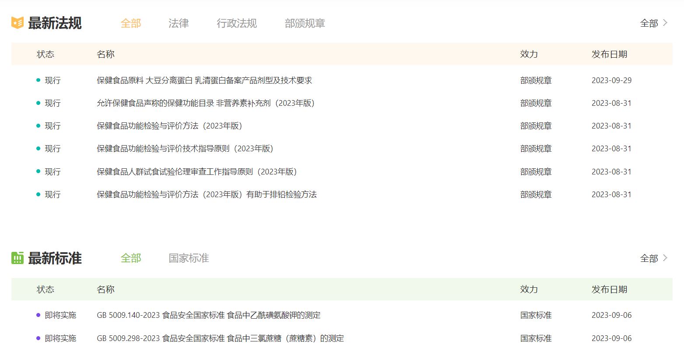The height and width of the screenshot is (348, 684).
Task: Click the 最新法规 section heading
Action: (x=55, y=23)
